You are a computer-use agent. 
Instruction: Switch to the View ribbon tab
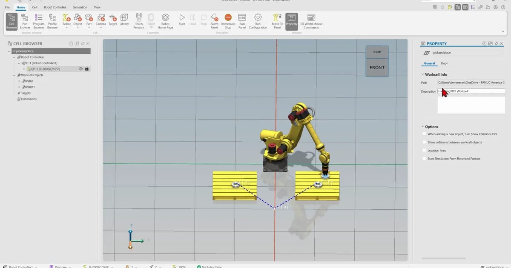click(97, 7)
